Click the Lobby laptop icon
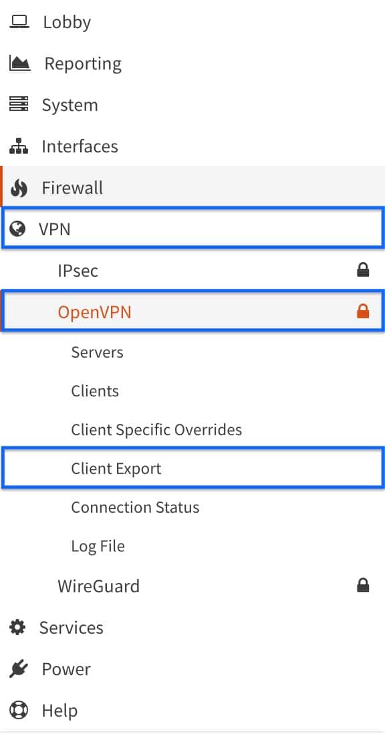This screenshot has height=734, width=385. (x=19, y=21)
